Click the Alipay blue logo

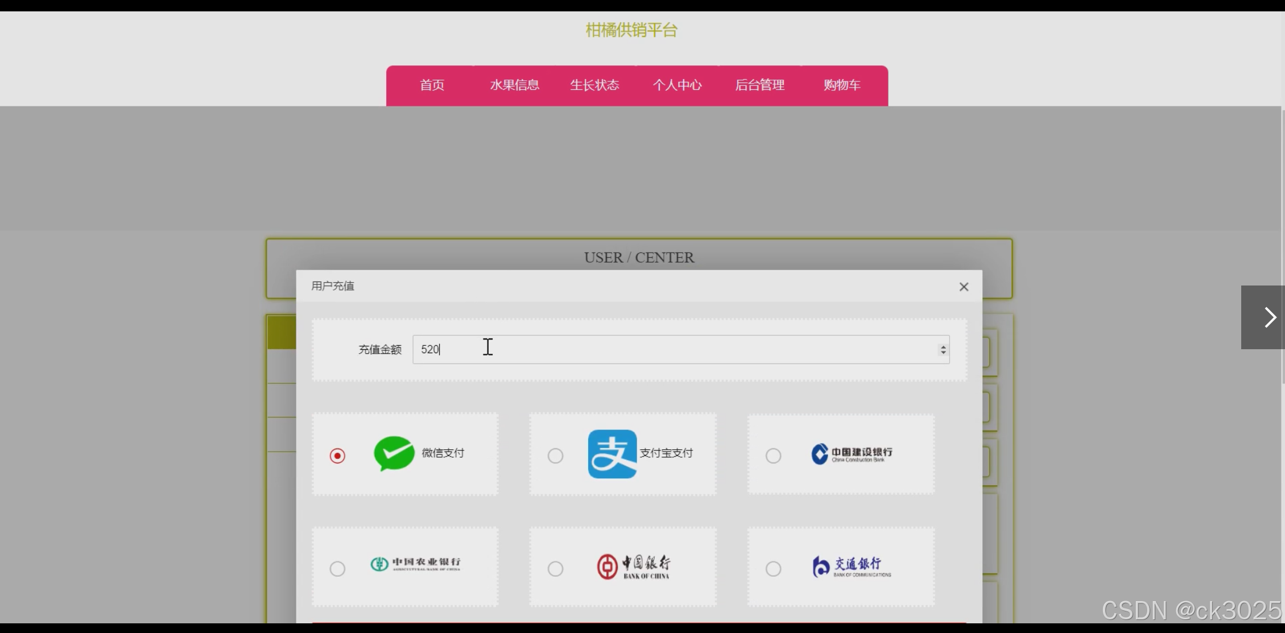click(x=612, y=454)
